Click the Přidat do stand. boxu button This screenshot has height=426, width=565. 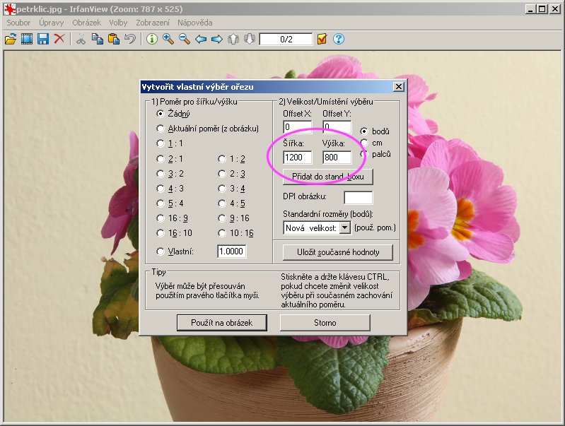coord(328,177)
